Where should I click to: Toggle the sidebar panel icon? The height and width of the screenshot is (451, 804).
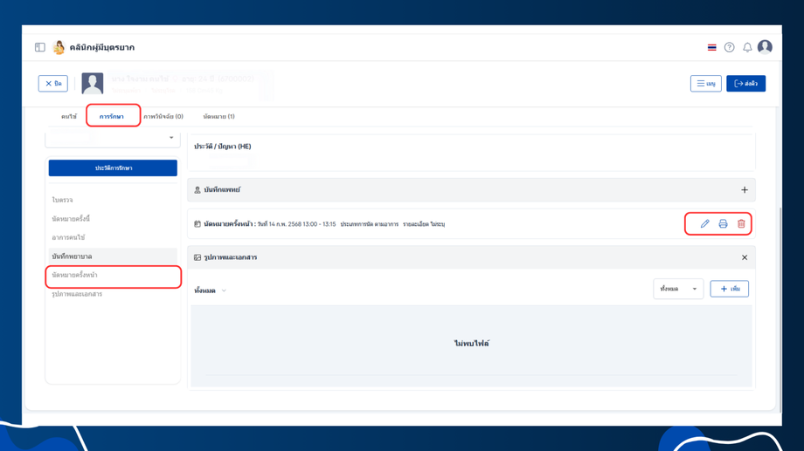coord(40,47)
